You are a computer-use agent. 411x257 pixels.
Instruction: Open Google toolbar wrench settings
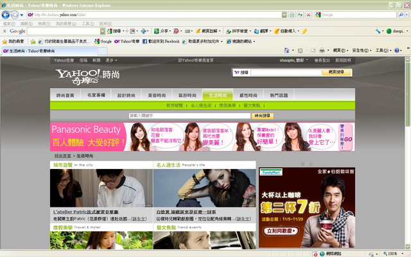[x=378, y=31]
